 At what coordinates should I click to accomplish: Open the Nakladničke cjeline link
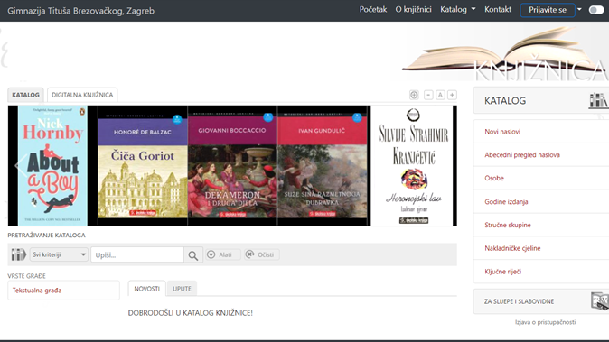(x=512, y=248)
